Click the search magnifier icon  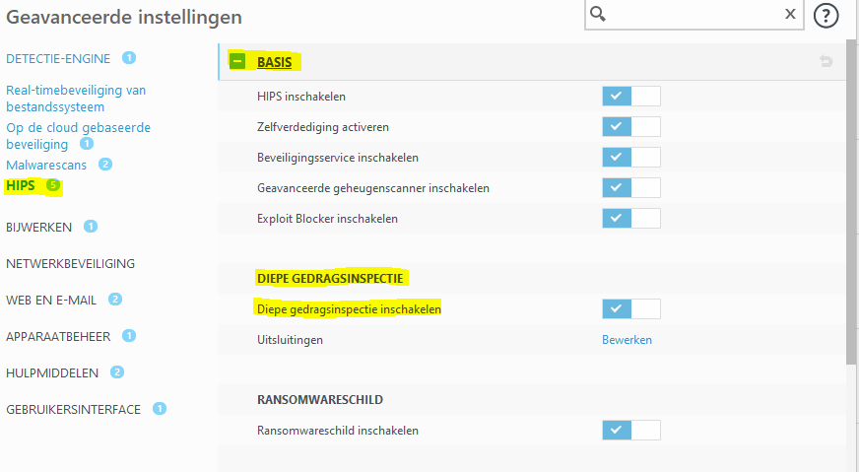coord(598,15)
